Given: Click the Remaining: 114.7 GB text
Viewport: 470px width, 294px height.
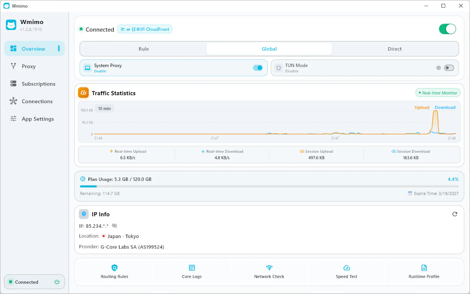Looking at the screenshot, I should (100, 194).
